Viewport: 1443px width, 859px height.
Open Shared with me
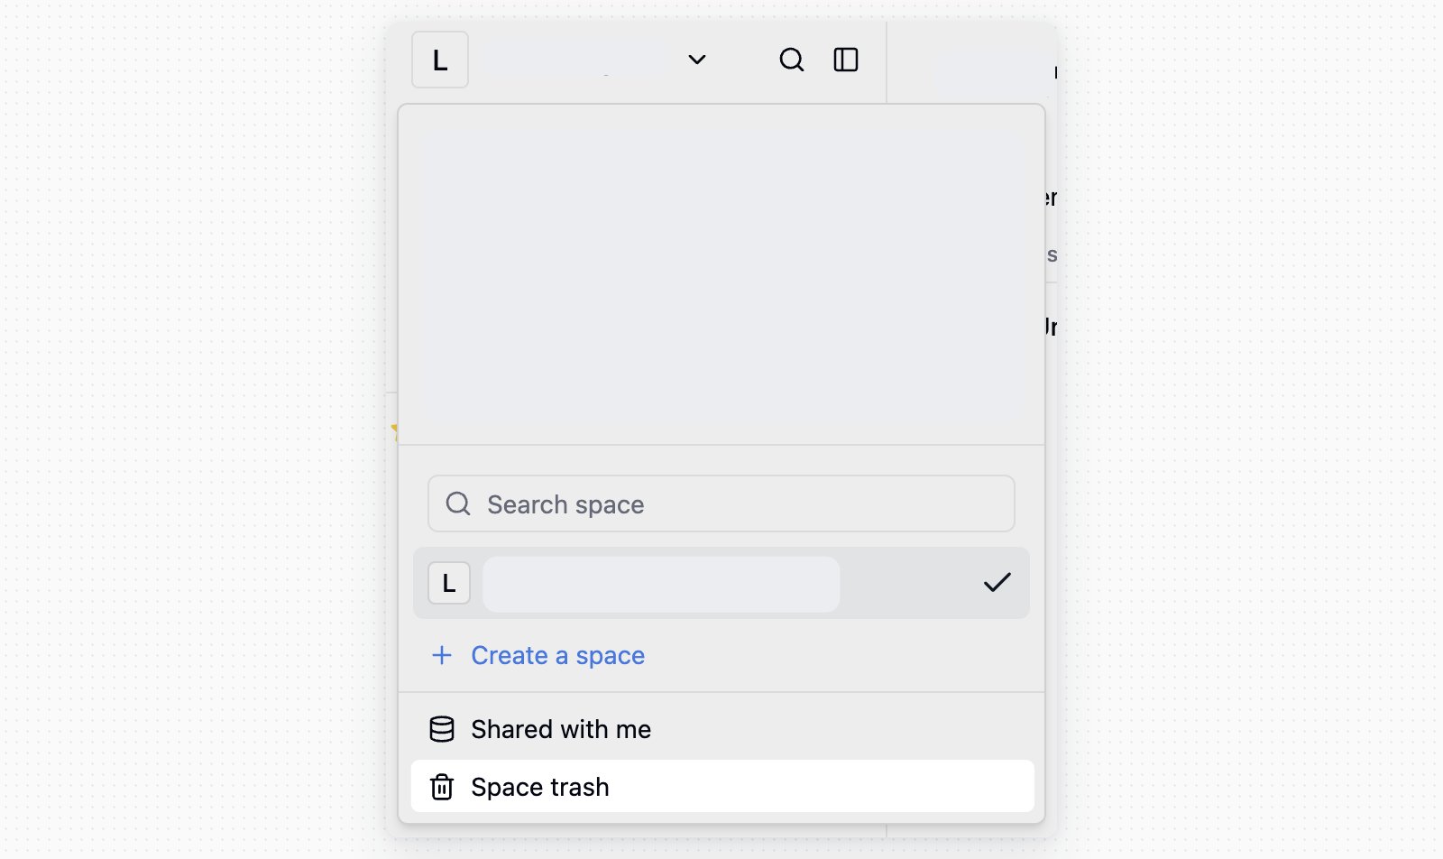click(x=721, y=729)
